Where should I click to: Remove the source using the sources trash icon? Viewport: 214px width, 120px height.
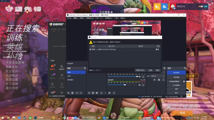click(93, 93)
